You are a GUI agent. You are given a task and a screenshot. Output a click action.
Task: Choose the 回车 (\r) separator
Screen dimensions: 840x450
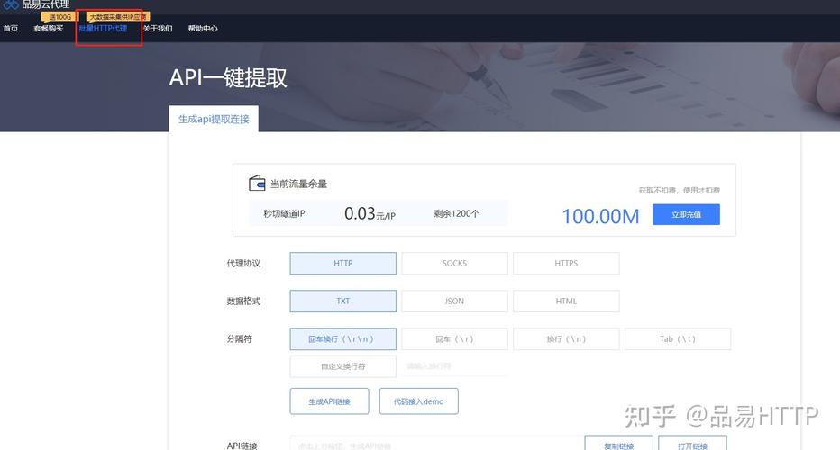click(x=455, y=339)
